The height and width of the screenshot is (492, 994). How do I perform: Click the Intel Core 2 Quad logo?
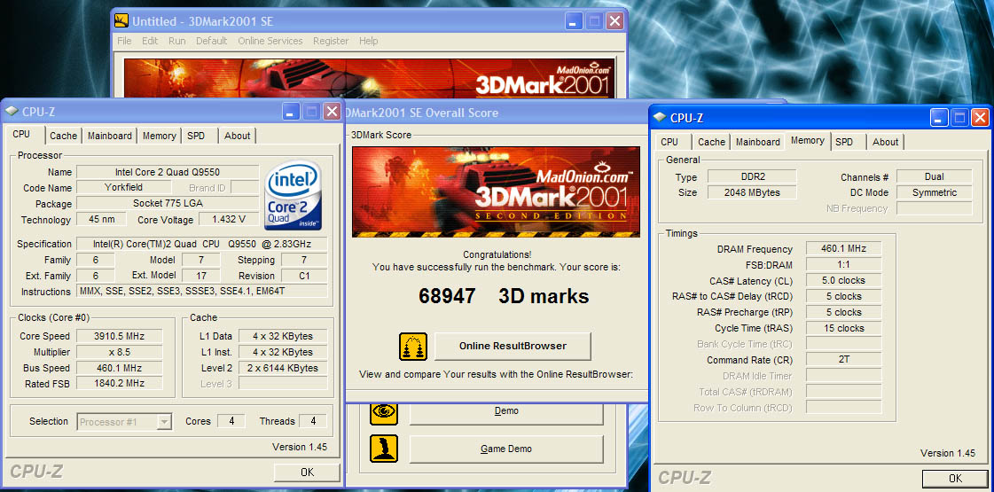point(294,195)
